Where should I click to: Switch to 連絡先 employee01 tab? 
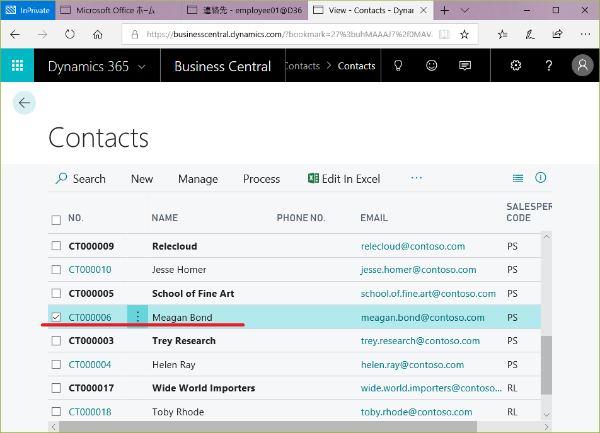click(x=245, y=10)
